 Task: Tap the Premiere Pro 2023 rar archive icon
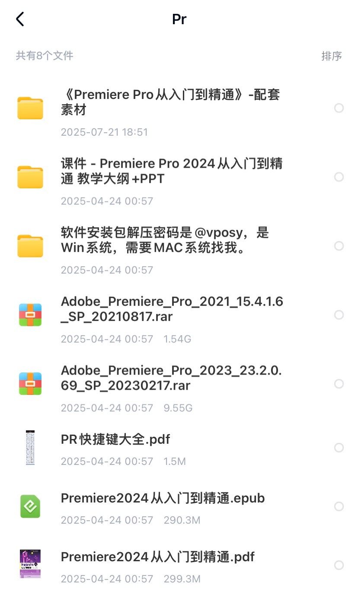[x=30, y=384]
